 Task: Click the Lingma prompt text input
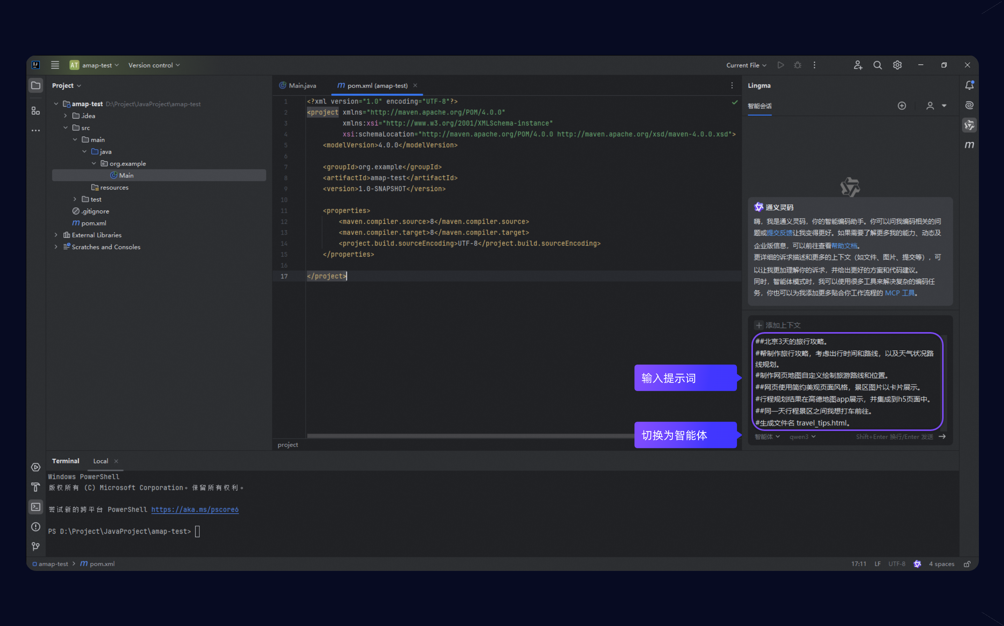[847, 382]
